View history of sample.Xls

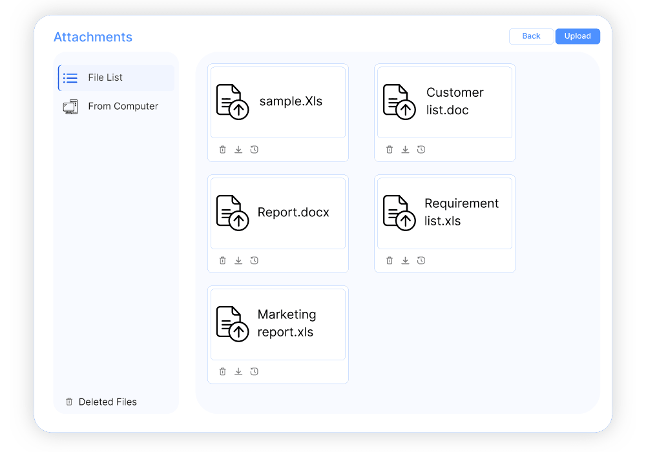255,150
